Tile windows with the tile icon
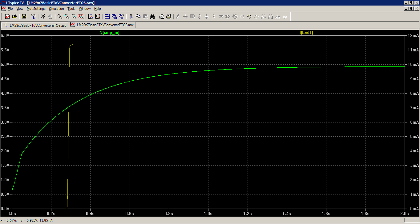Viewport: 420px width, 224px height. 107,16
